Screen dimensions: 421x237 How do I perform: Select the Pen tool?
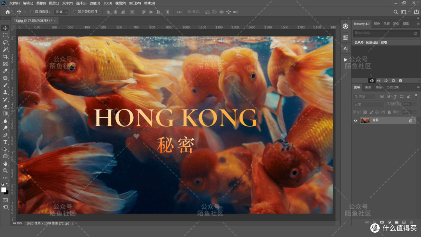(5, 135)
